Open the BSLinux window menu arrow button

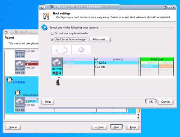click(x=42, y=7)
